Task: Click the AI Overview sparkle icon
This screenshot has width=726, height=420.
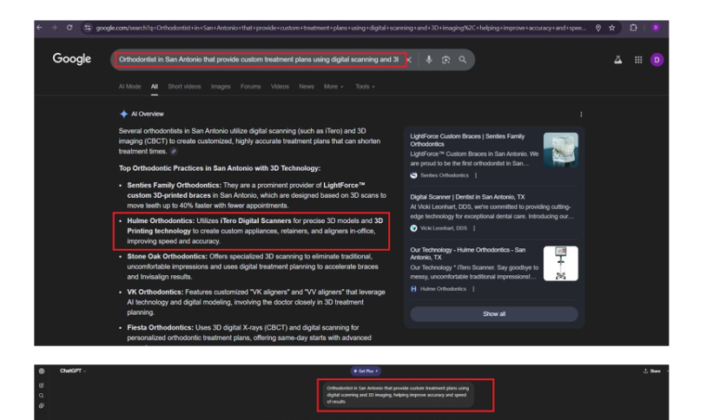Action: click(123, 114)
